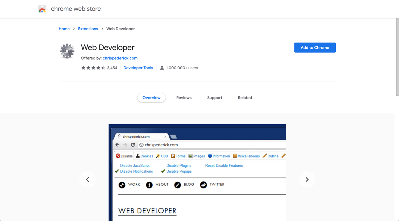
Task: Click the Chrome Web Store rainbow logo
Action: [42, 9]
